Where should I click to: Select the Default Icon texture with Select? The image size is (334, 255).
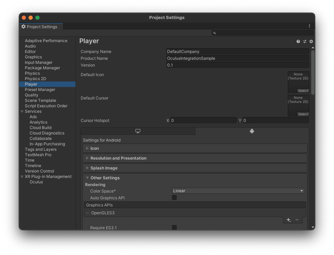303,91
